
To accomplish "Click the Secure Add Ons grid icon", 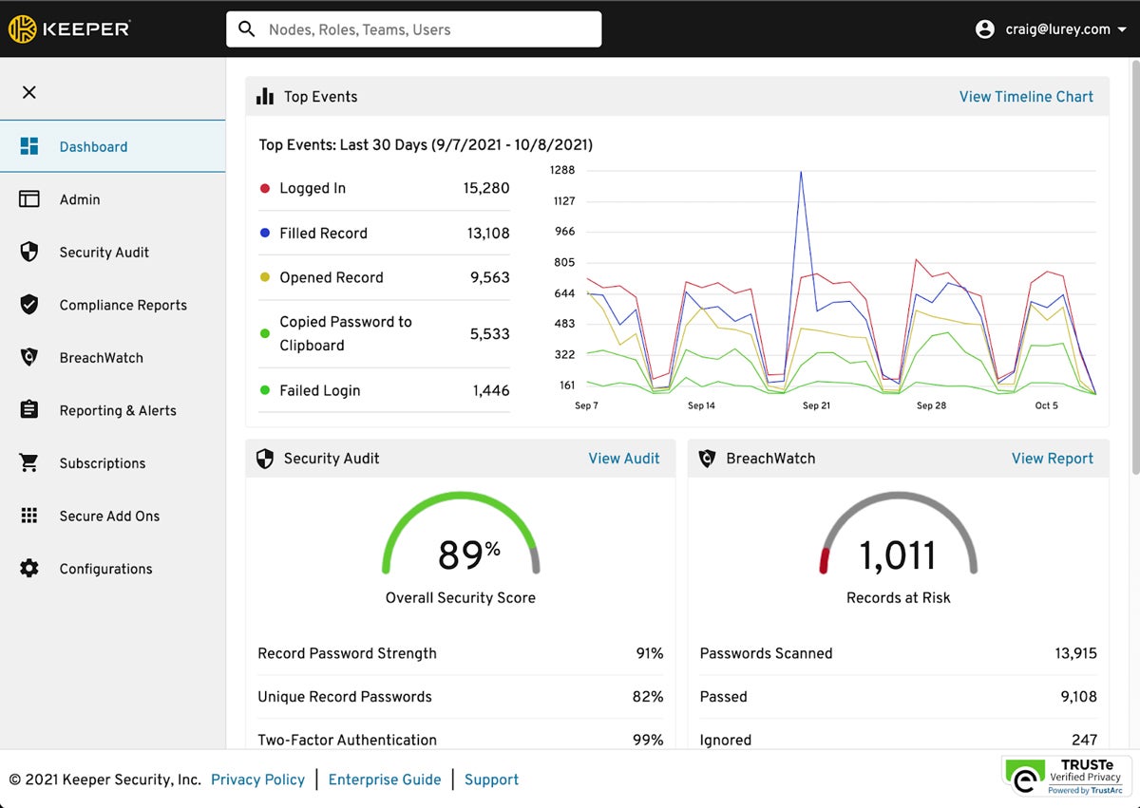I will (x=29, y=516).
